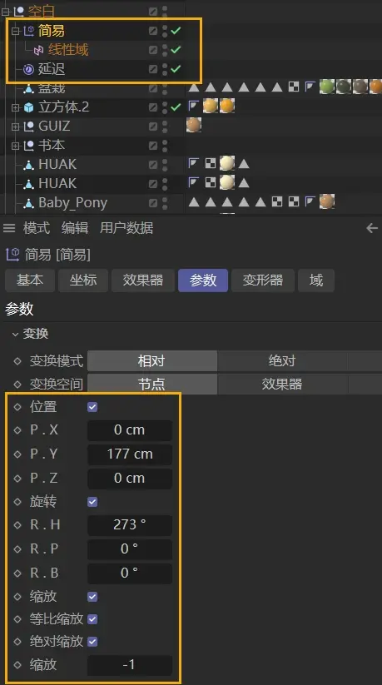Screen dimensions: 382x685
Task: Click the tan material tag on GUIZ row
Action: [194, 125]
